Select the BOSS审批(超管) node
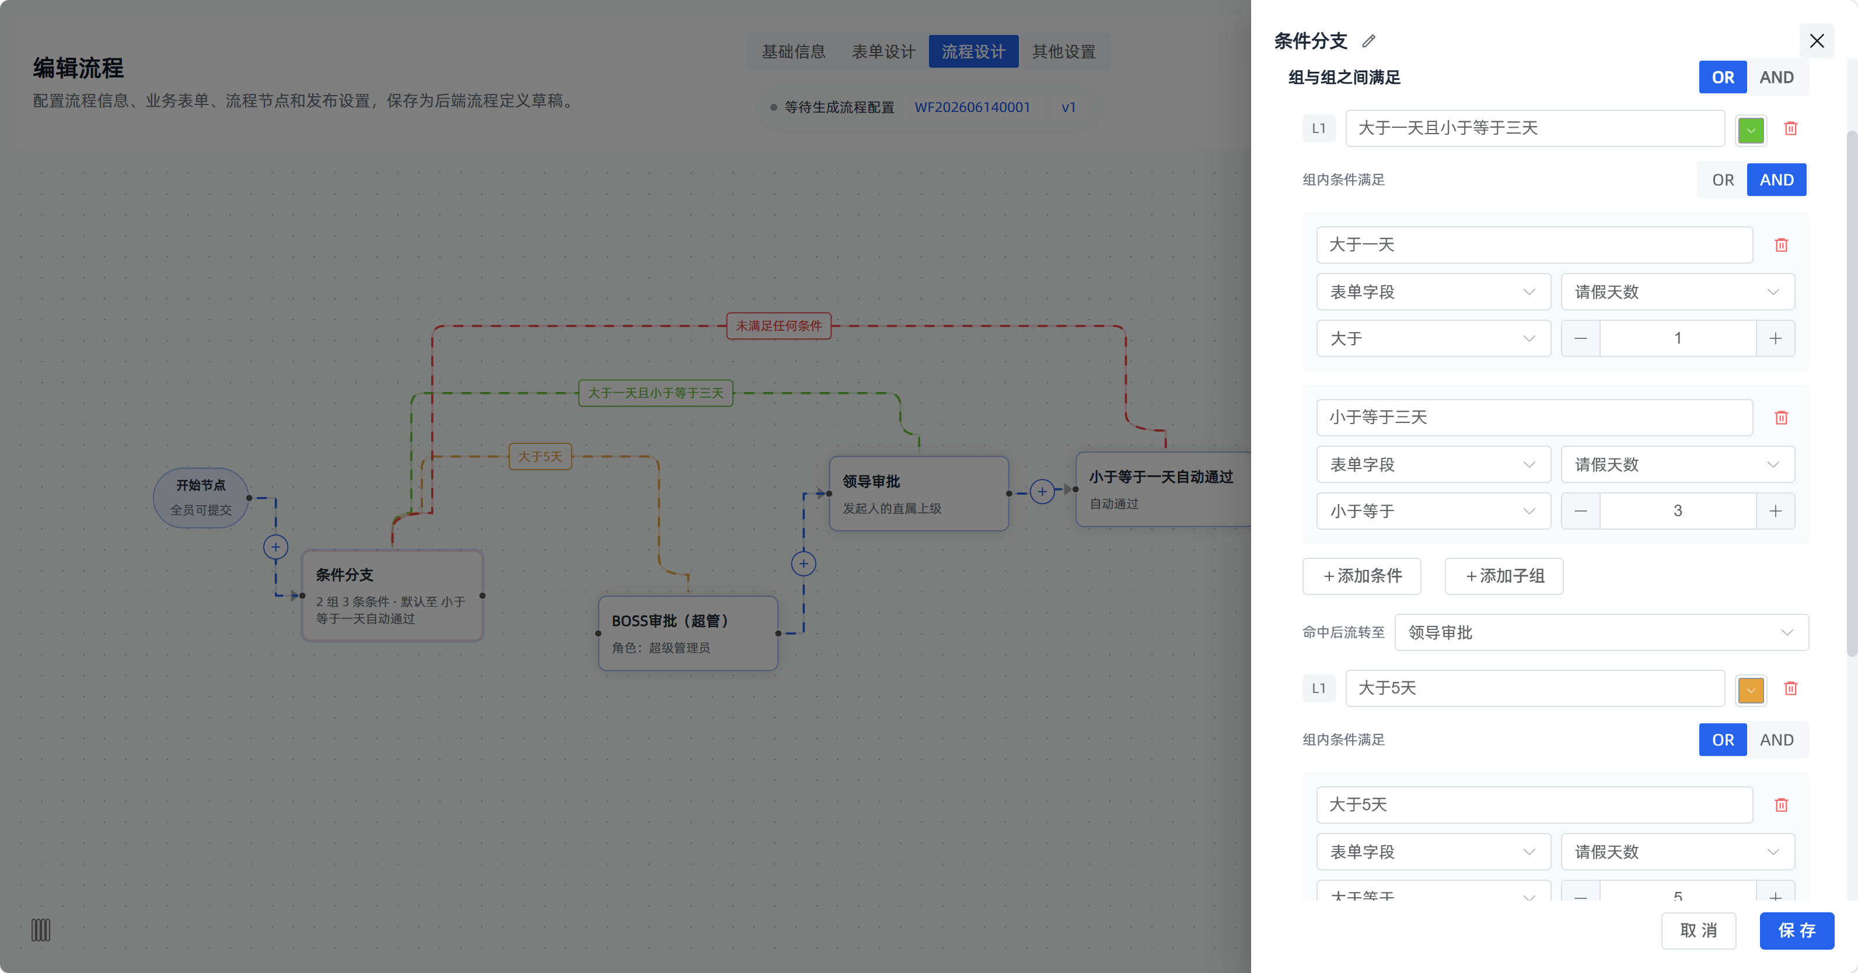 (688, 632)
